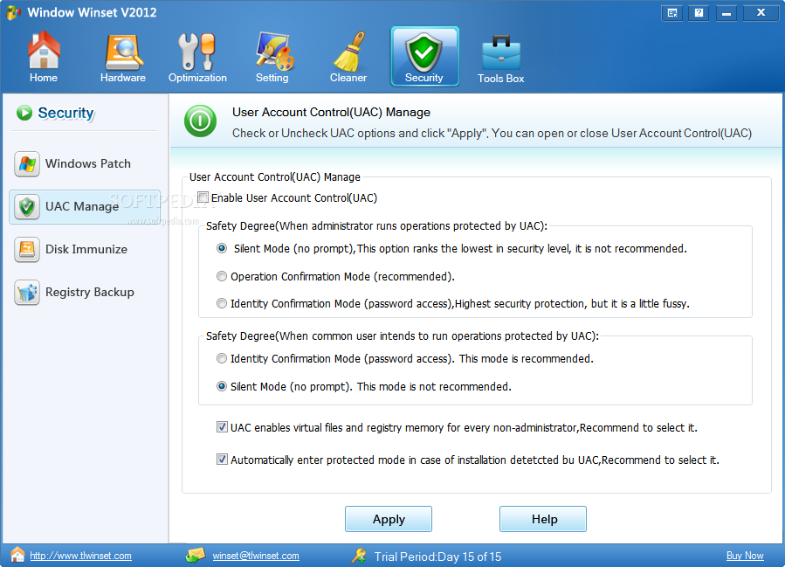Click the winset@tlwinset.com email link

pos(256,556)
